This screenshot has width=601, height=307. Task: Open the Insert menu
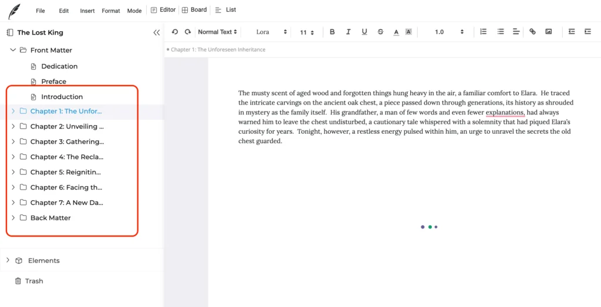pyautogui.click(x=87, y=11)
